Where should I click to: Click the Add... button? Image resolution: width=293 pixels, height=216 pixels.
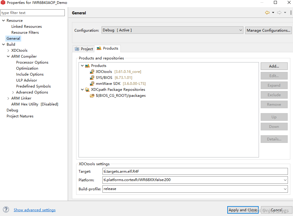(274, 66)
